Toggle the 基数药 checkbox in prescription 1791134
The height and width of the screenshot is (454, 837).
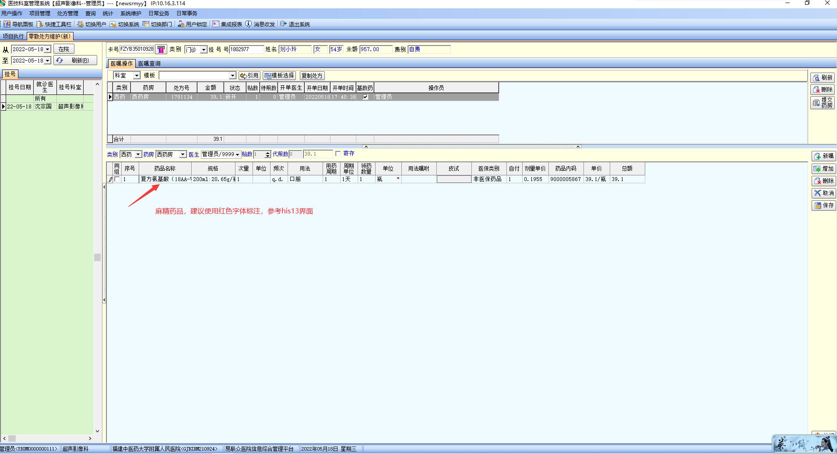pos(366,97)
